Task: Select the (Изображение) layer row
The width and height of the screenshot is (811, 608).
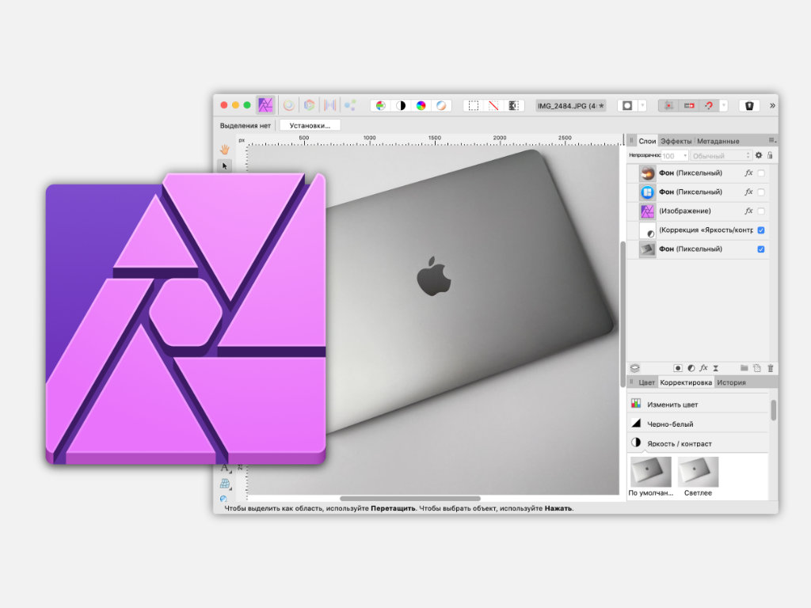Action: click(697, 211)
